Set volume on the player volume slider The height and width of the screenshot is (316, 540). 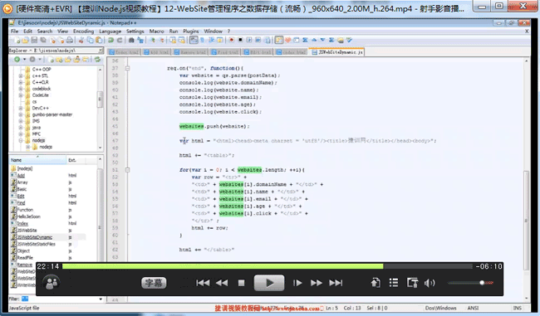click(x=470, y=283)
